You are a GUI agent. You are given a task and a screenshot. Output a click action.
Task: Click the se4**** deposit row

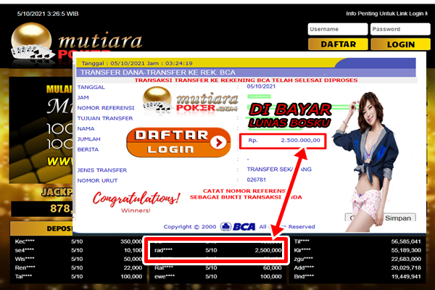pyautogui.click(x=78, y=250)
